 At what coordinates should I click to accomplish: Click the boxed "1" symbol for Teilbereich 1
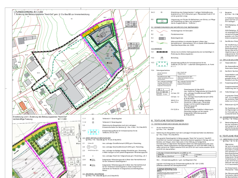pos(93,119)
